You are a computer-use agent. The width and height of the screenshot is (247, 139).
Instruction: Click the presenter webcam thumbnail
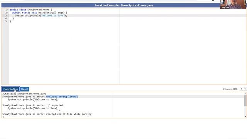point(233,4)
